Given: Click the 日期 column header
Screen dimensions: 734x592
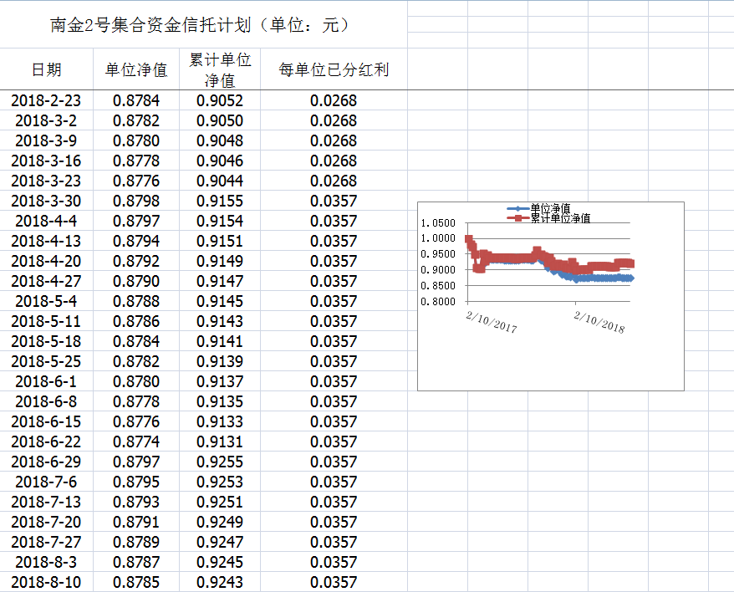Looking at the screenshot, I should tap(46, 69).
